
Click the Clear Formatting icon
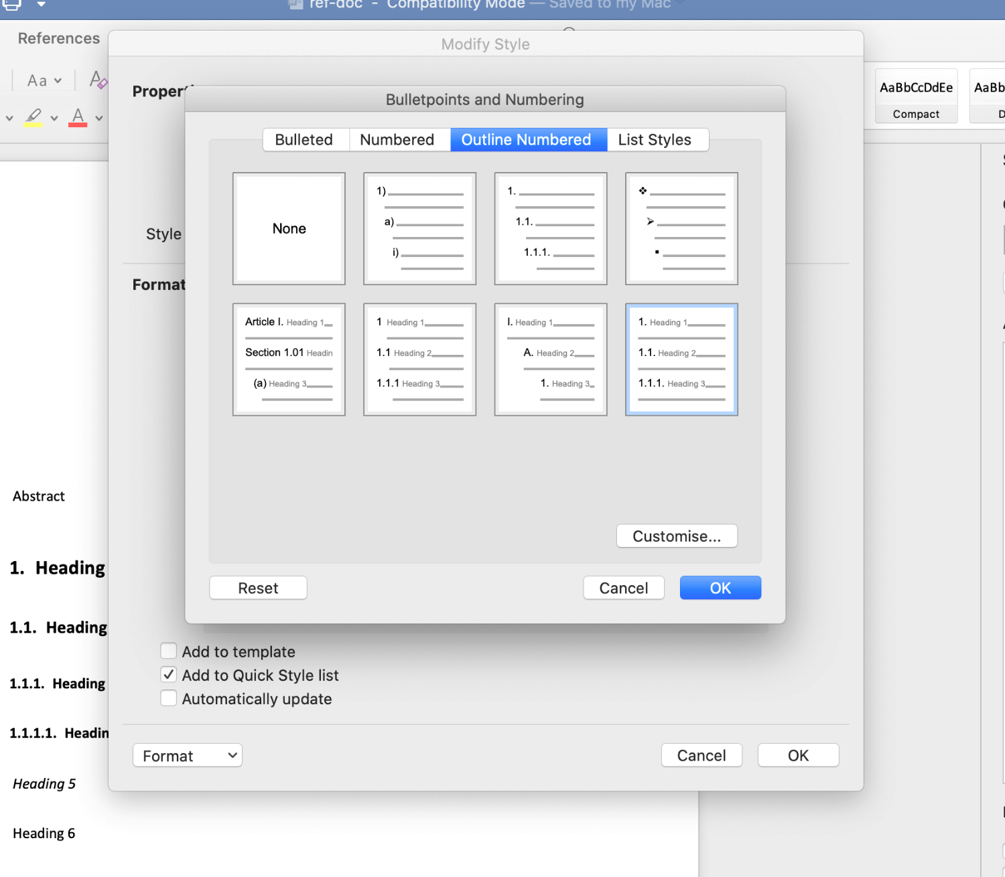click(98, 80)
